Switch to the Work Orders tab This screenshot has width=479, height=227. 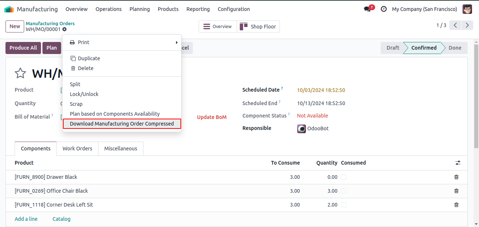(x=77, y=149)
